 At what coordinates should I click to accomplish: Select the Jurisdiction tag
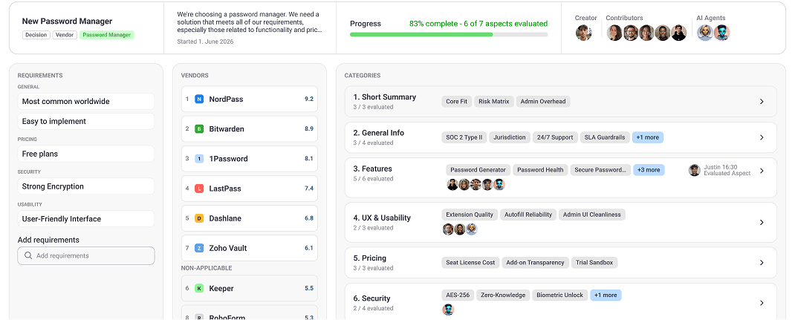point(510,137)
